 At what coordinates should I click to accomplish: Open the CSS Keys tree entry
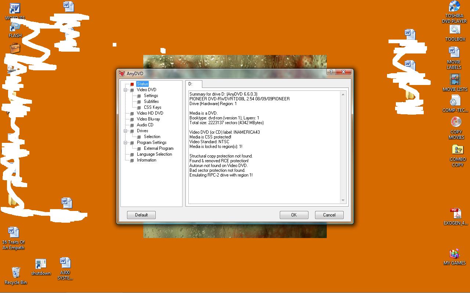tap(152, 107)
